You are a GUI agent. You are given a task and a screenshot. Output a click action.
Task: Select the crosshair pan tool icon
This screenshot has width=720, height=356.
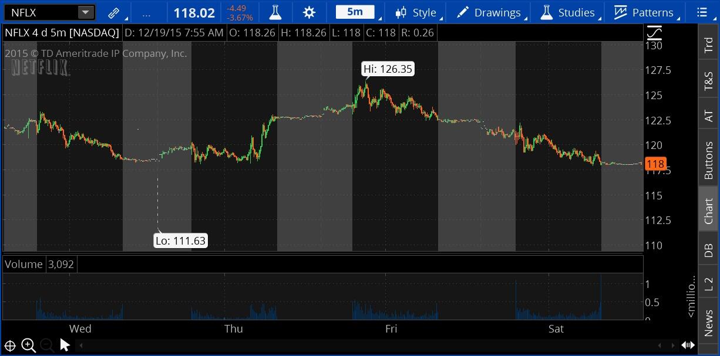click(10, 345)
